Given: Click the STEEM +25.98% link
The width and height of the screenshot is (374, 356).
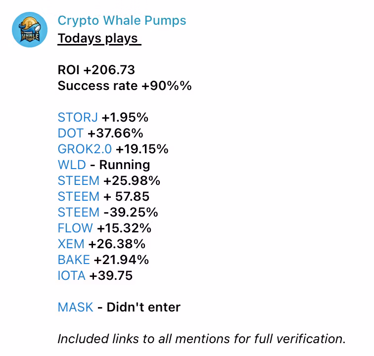Looking at the screenshot, I should point(79,180).
